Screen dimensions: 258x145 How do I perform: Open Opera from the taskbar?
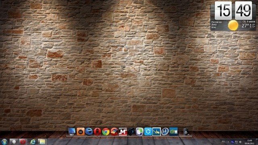23,142
